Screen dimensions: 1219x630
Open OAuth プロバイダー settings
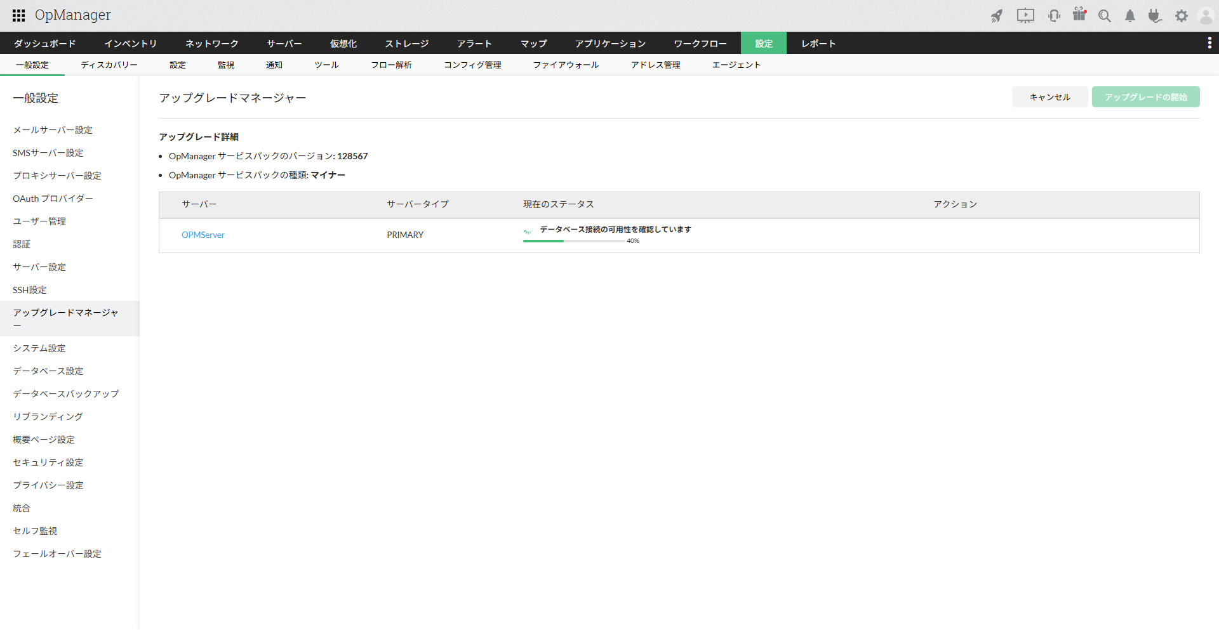pyautogui.click(x=70, y=199)
